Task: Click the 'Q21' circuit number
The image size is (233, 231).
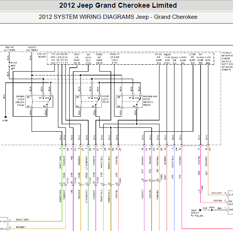Action: 206,173
